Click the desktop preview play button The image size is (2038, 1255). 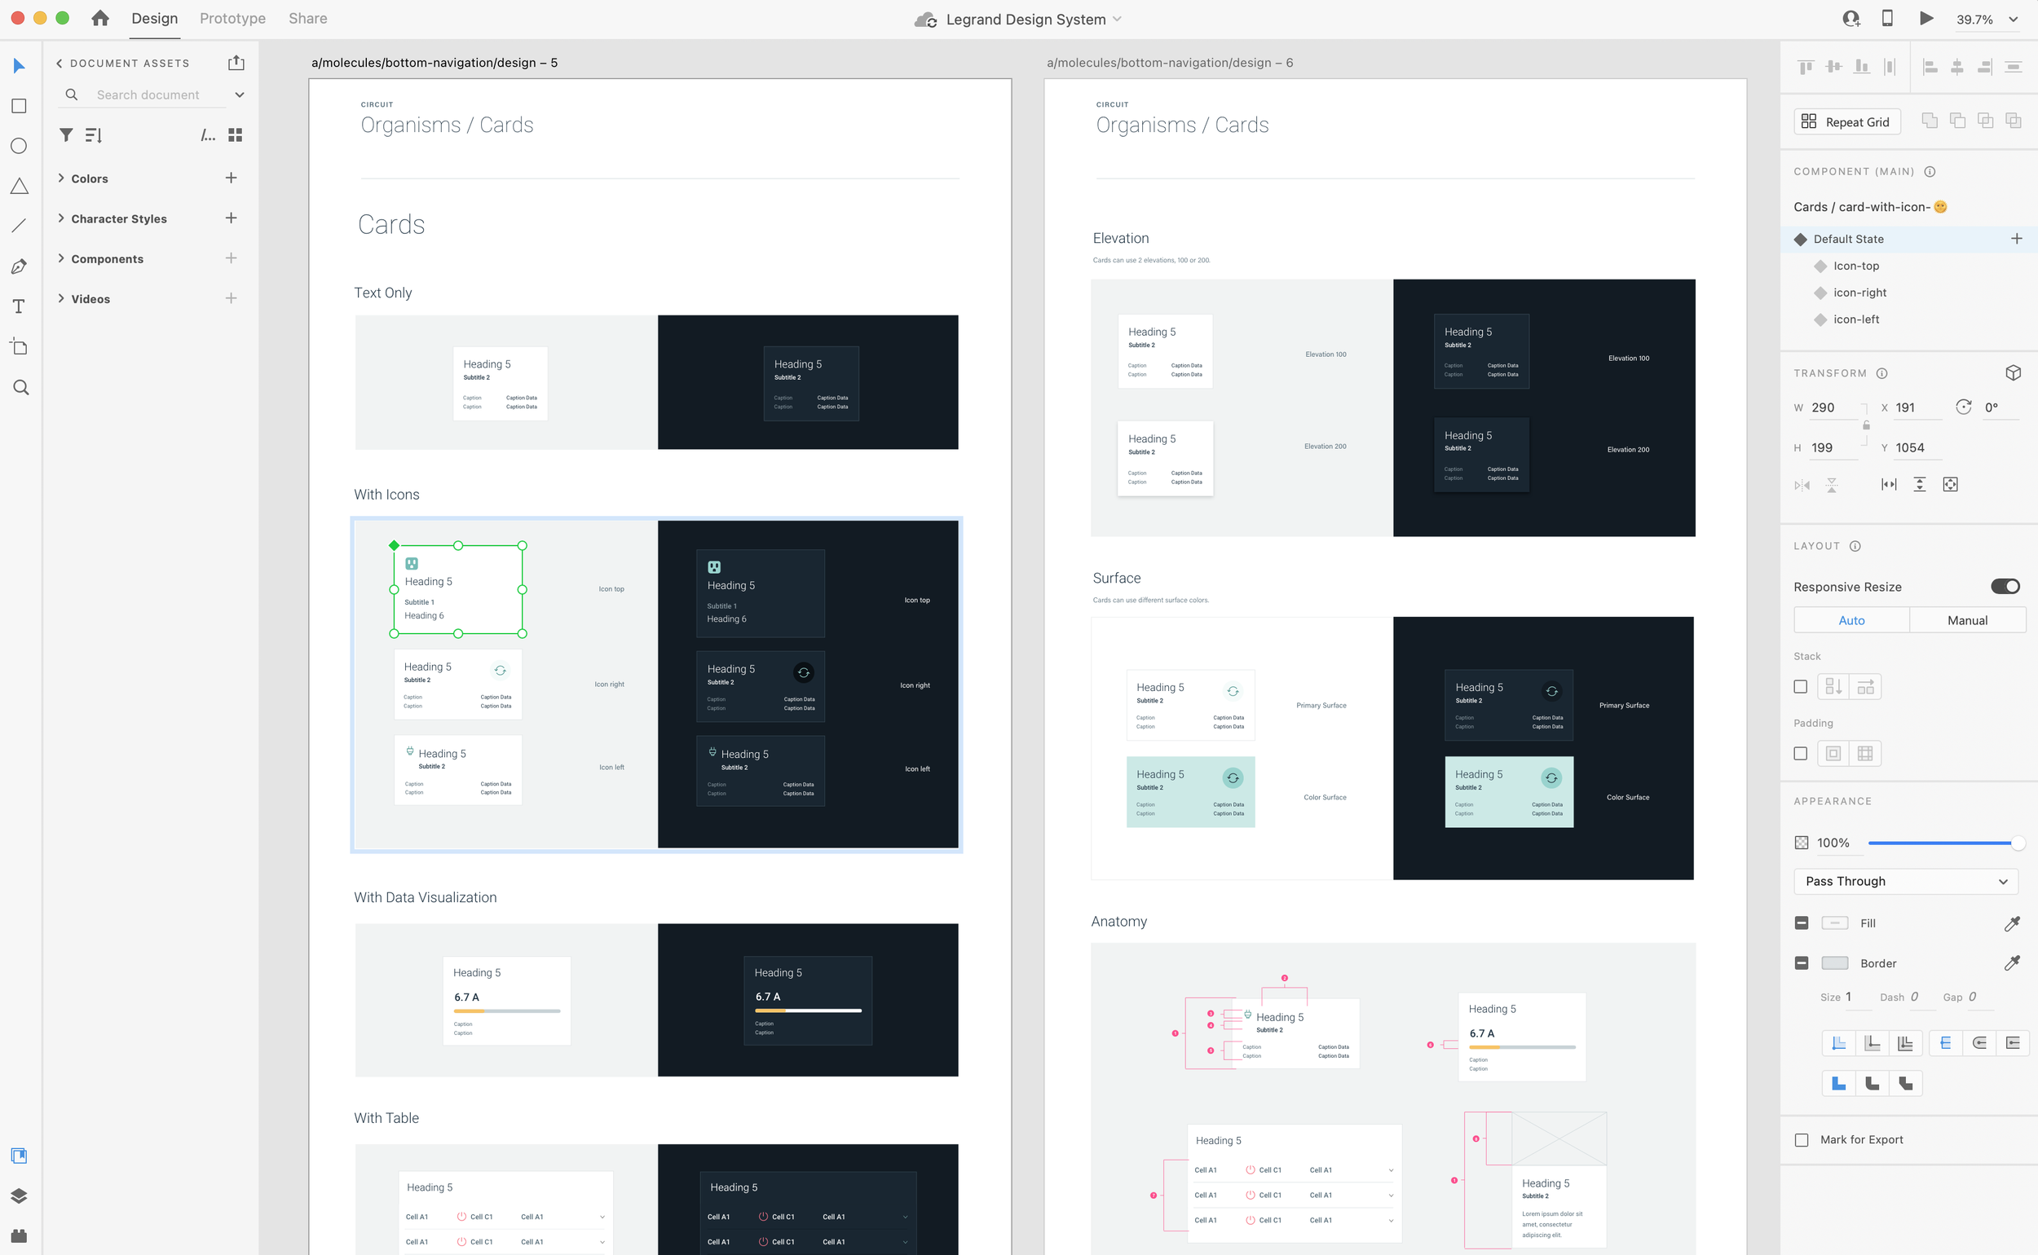click(x=1926, y=18)
